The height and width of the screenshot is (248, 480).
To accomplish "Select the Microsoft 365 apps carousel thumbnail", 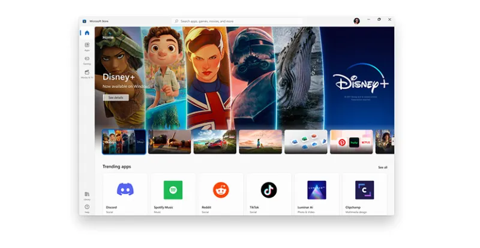I will (306, 142).
